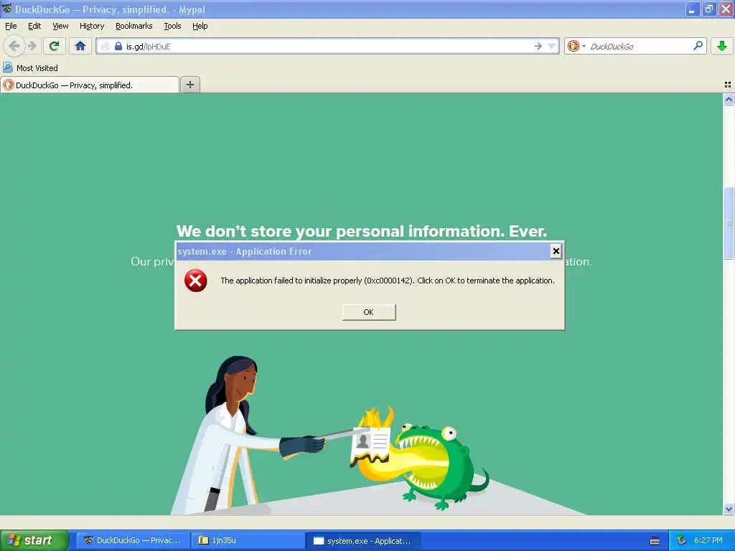Image resolution: width=735 pixels, height=551 pixels.
Task: Click the DuckDuckGo favicon on the tab
Action: [x=8, y=85]
